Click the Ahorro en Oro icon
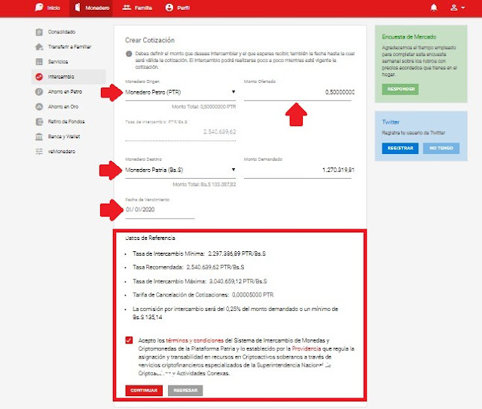 39,106
